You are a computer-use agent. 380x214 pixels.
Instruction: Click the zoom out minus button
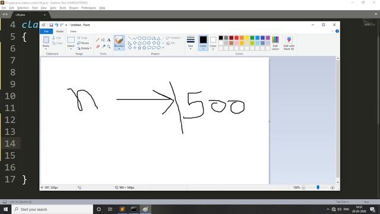pos(303,188)
